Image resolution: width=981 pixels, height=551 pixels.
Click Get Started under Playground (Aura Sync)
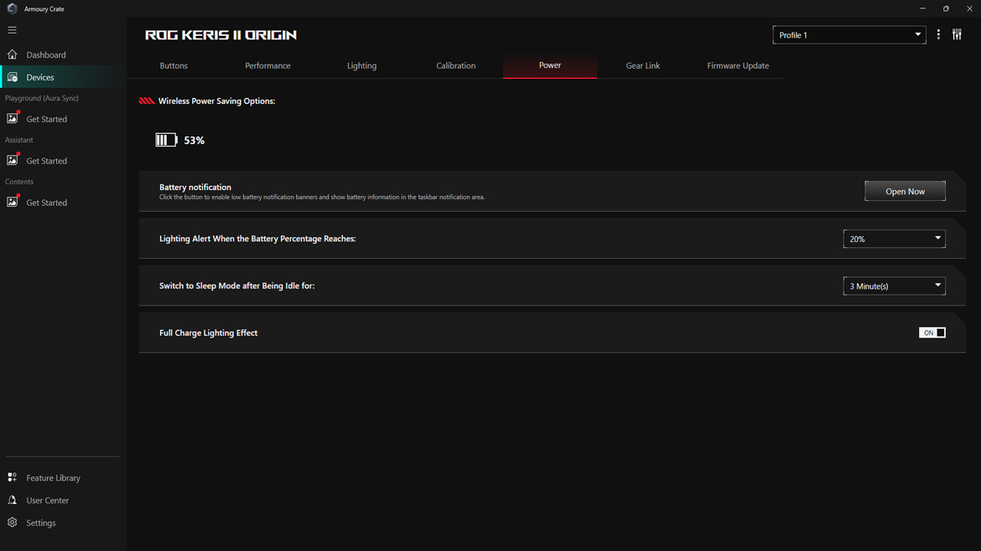click(x=46, y=119)
